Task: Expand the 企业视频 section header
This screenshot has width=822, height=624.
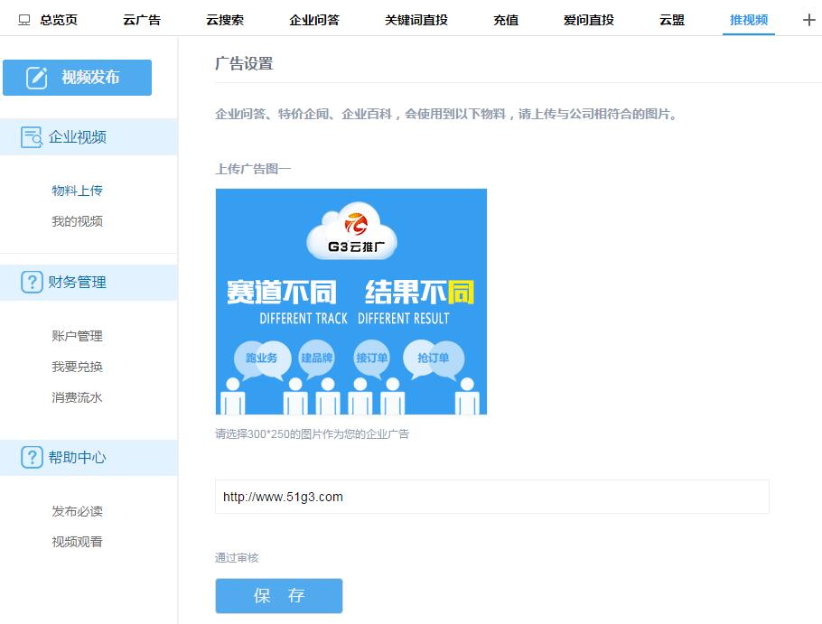Action: [x=89, y=136]
